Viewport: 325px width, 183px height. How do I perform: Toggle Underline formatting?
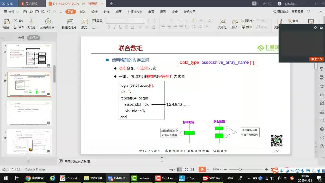pos(120,27)
